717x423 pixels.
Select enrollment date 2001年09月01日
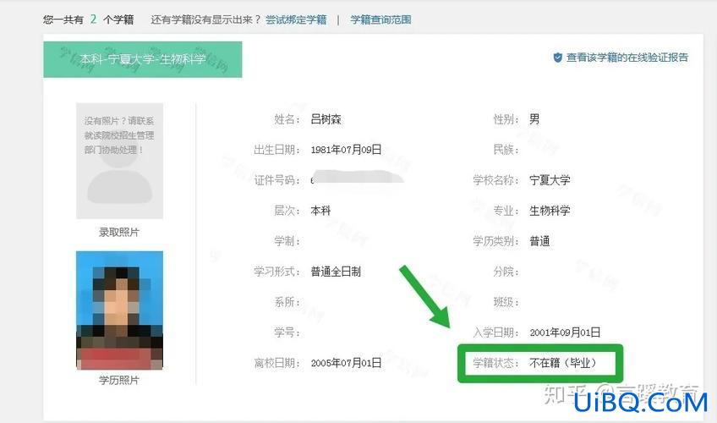565,332
